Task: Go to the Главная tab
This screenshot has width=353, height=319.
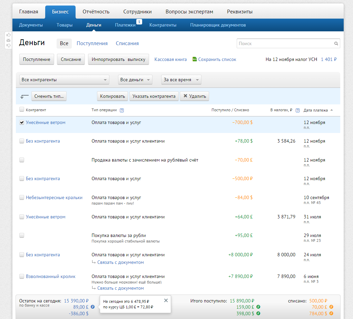Action: click(29, 12)
